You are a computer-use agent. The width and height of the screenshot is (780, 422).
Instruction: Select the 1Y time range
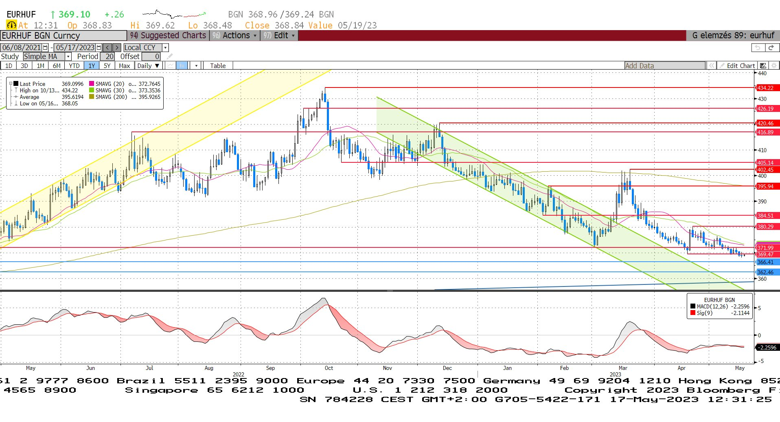(92, 66)
